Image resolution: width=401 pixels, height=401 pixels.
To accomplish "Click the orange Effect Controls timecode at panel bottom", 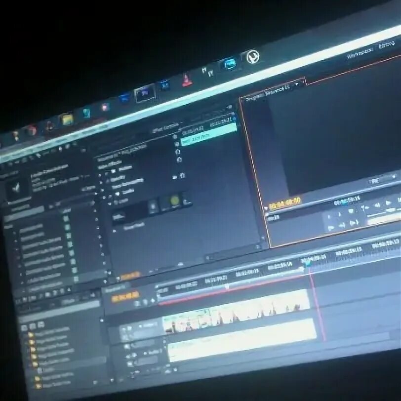I will point(130,276).
